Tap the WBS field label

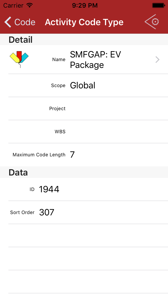click(x=60, y=132)
